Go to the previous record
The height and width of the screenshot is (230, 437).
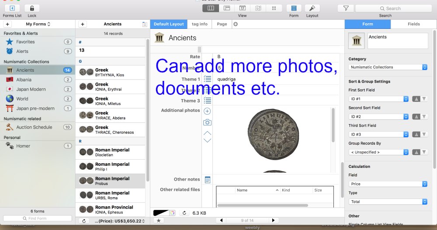tap(221, 220)
